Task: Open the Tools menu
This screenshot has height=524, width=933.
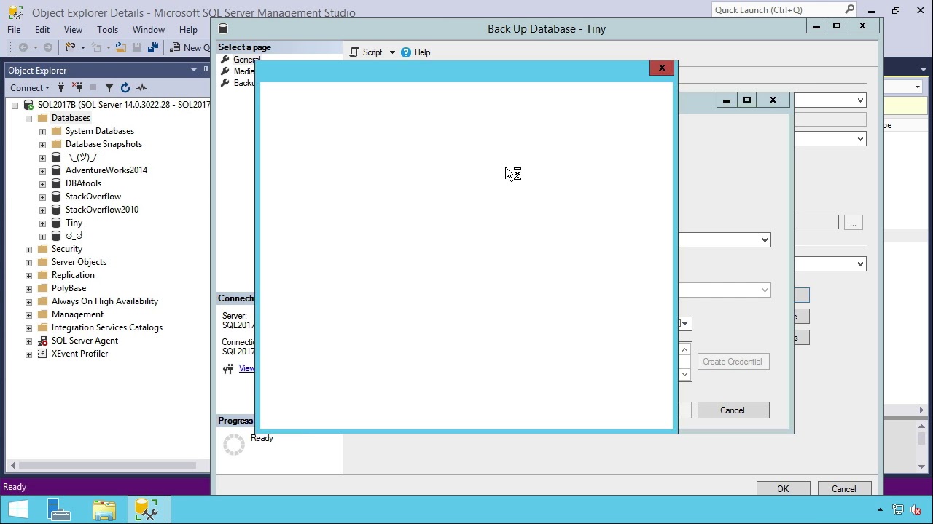Action: tap(107, 30)
